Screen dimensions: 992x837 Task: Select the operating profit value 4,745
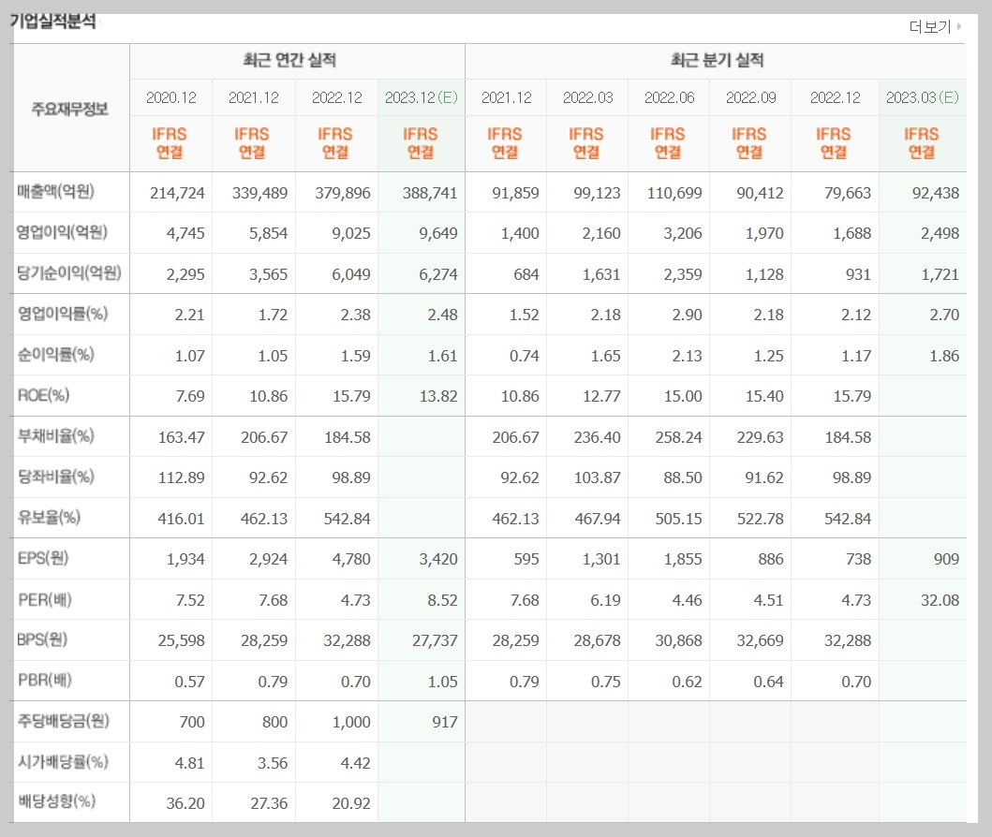185,234
